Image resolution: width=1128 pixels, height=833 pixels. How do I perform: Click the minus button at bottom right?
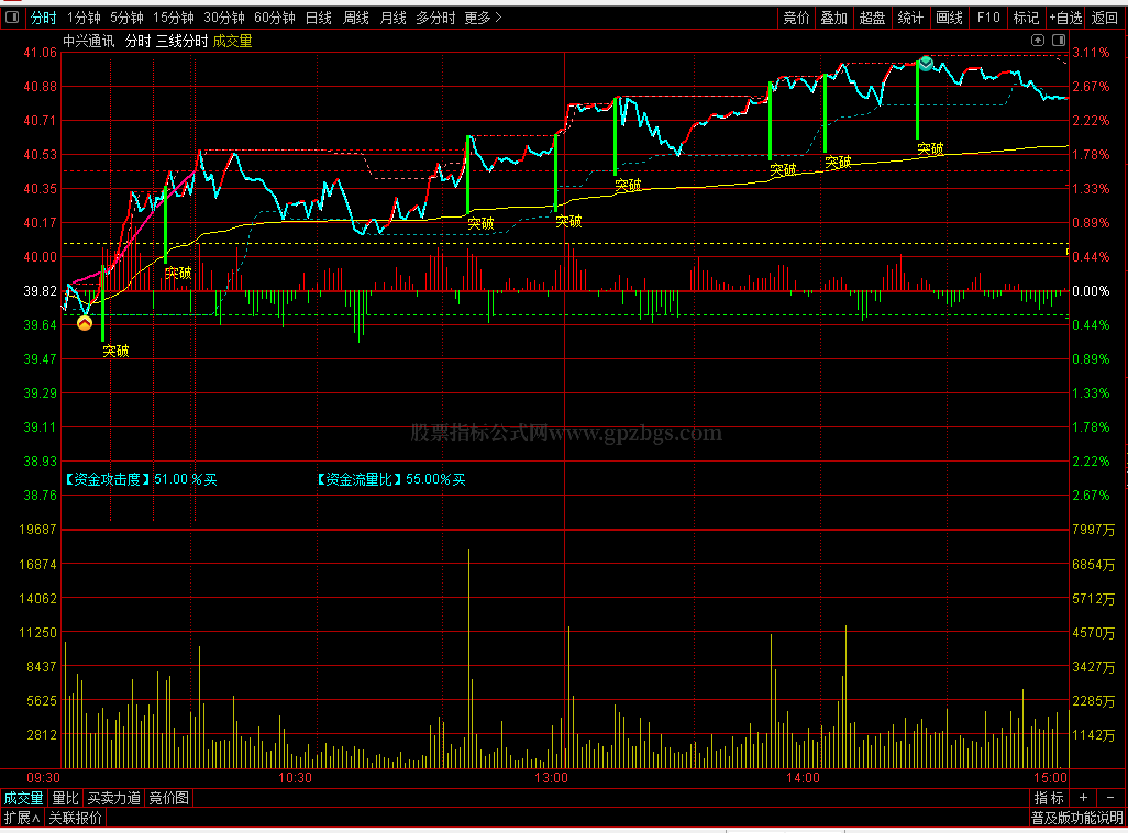tap(1110, 797)
